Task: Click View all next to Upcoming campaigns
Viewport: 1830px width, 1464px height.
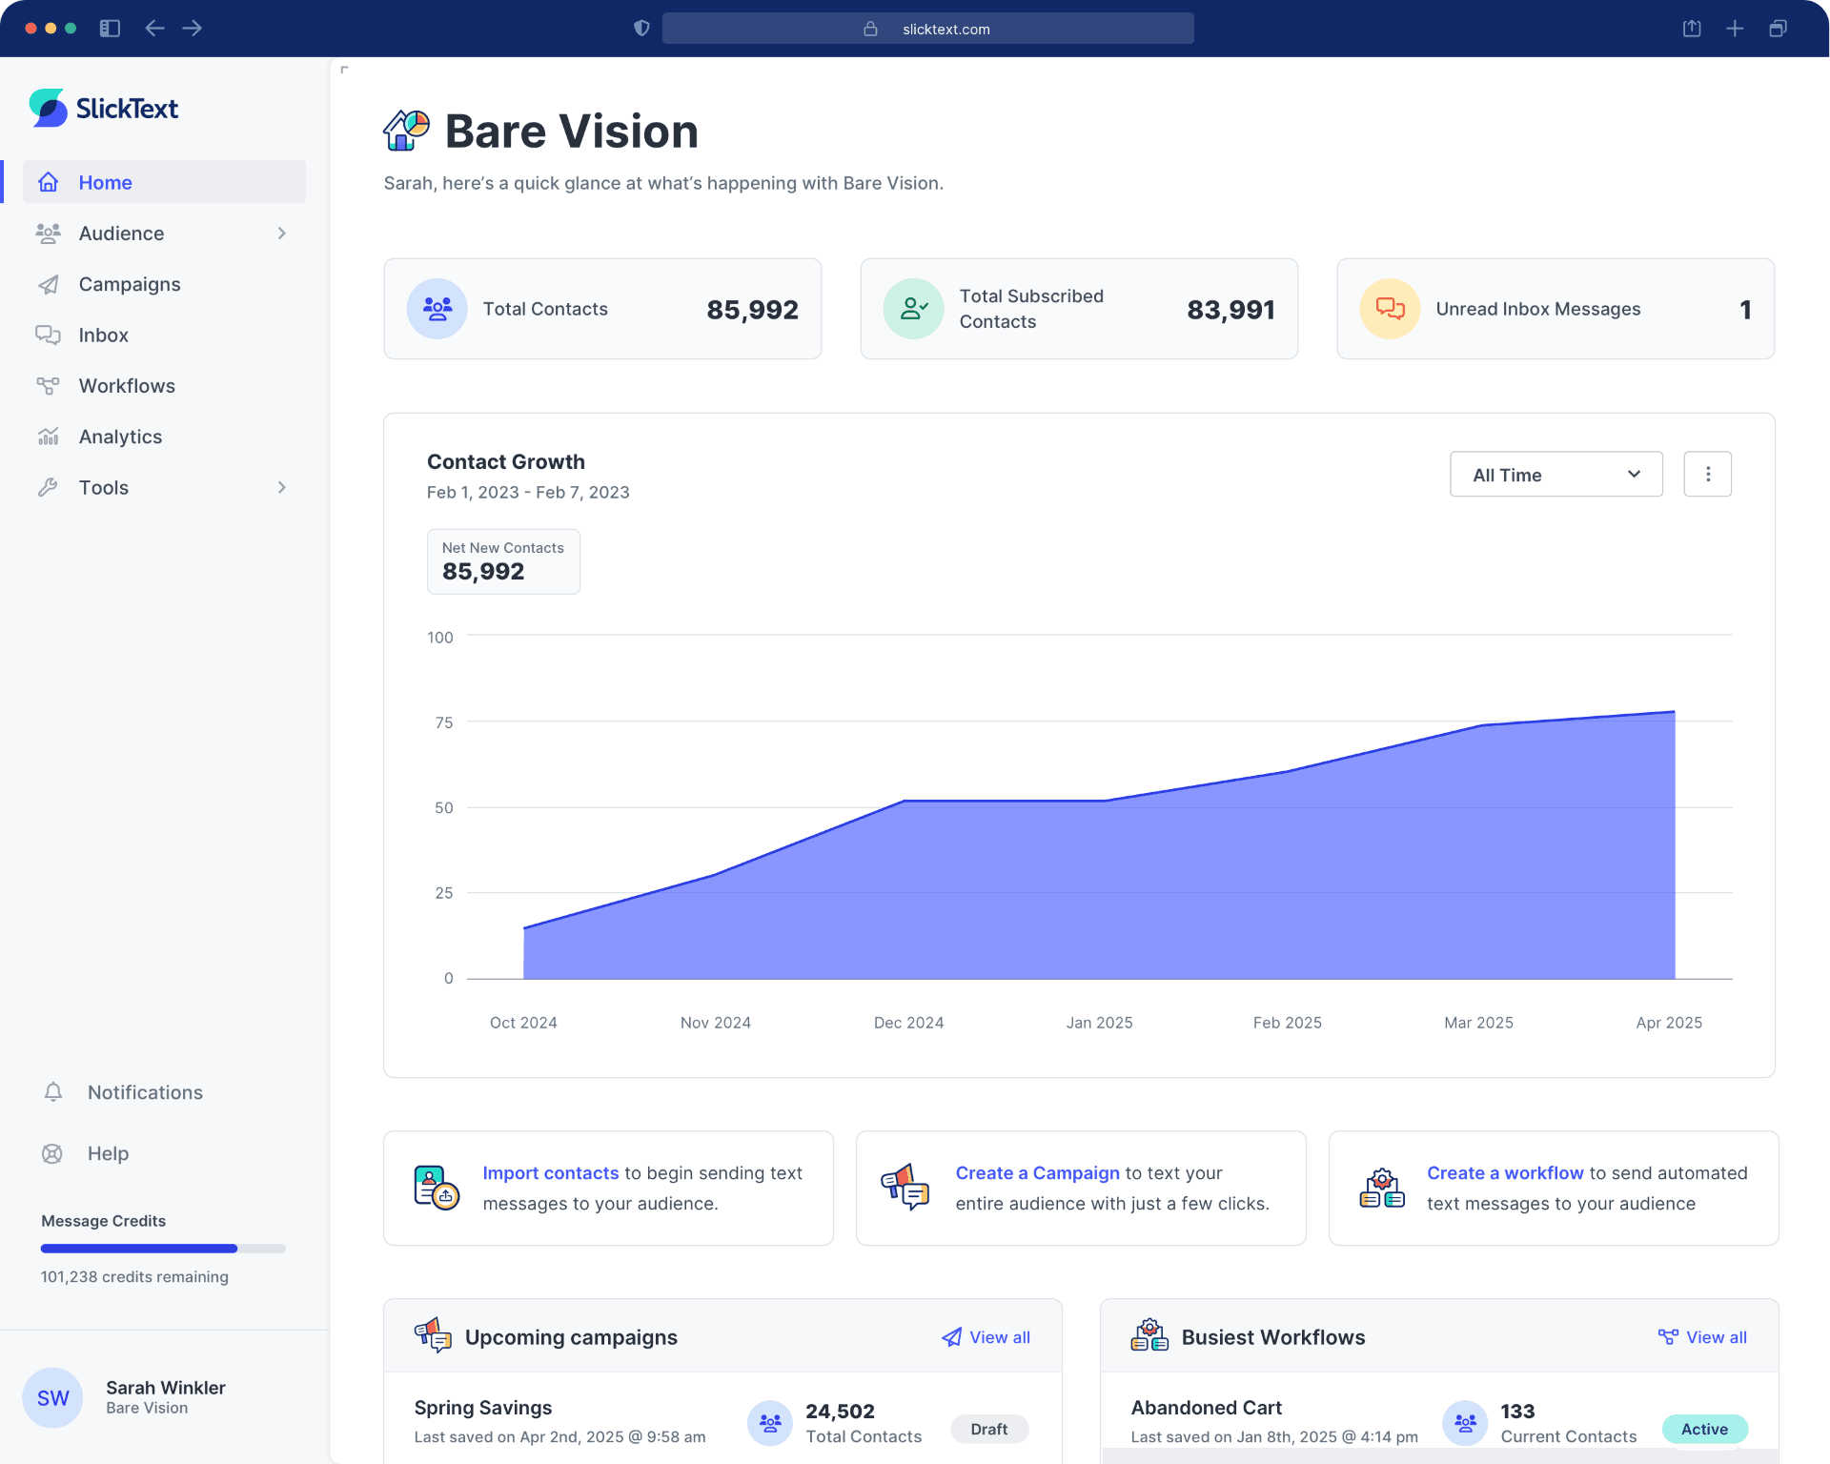Action: 998,1336
